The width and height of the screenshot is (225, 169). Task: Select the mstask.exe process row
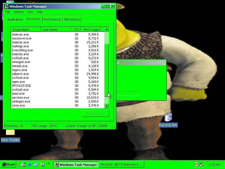58,66
